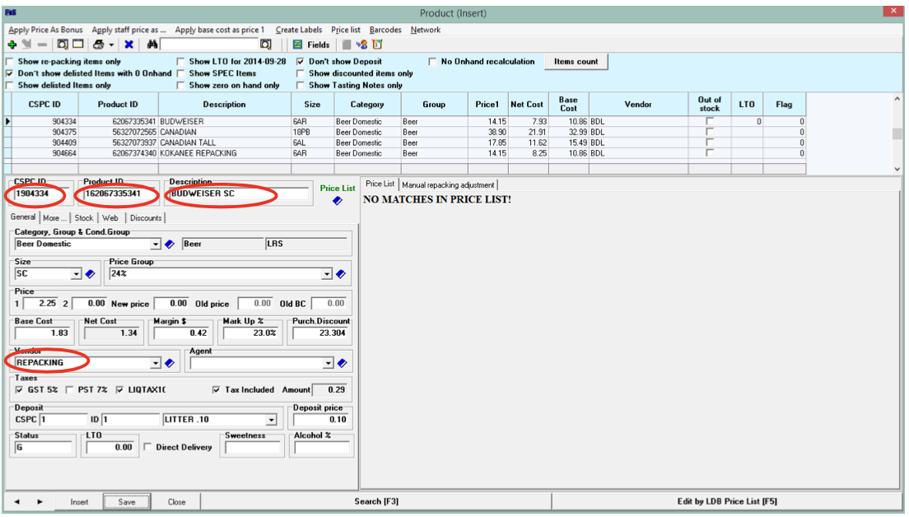
Task: Toggle No Onhand recalculation checkbox
Action: [x=432, y=62]
